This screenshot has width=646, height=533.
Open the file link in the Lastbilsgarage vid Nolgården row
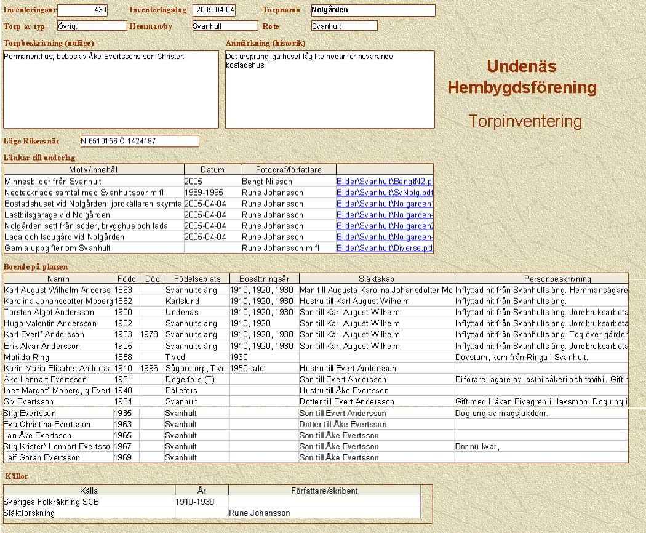coord(385,215)
